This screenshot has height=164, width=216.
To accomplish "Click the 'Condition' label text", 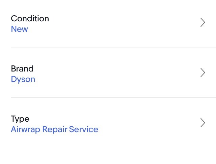I will 30,19.
